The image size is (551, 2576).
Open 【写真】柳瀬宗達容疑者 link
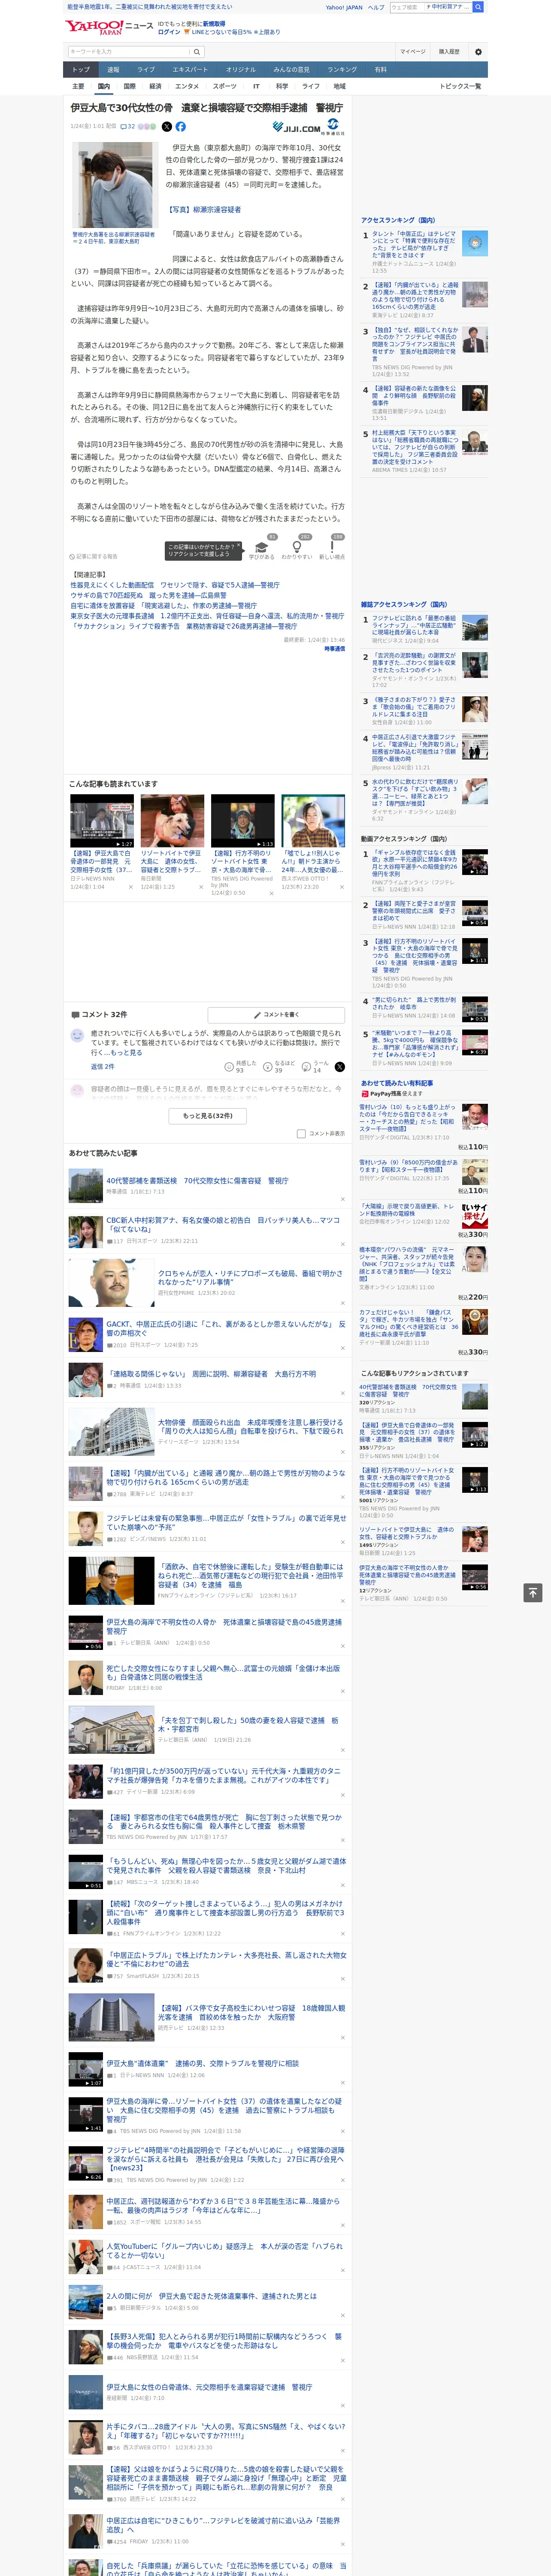pos(204,210)
